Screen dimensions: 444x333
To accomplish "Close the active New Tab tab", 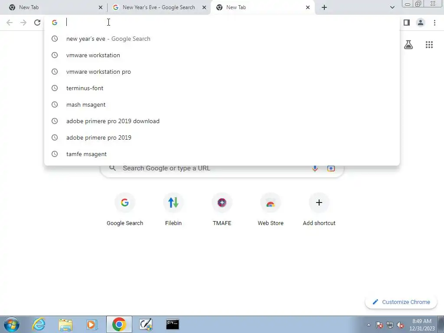I will pyautogui.click(x=308, y=7).
